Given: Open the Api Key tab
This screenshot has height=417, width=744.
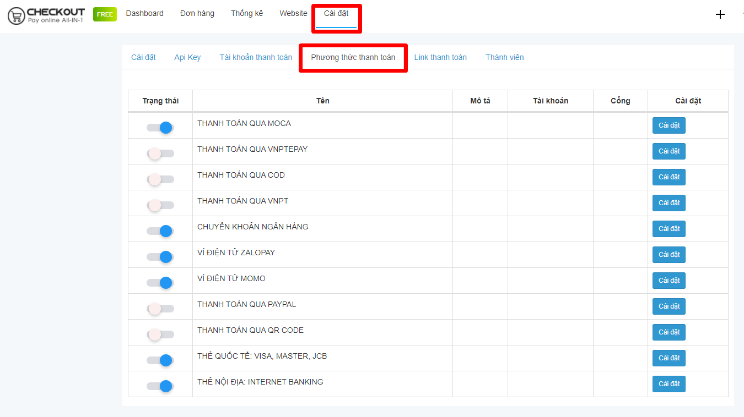Looking at the screenshot, I should (187, 57).
